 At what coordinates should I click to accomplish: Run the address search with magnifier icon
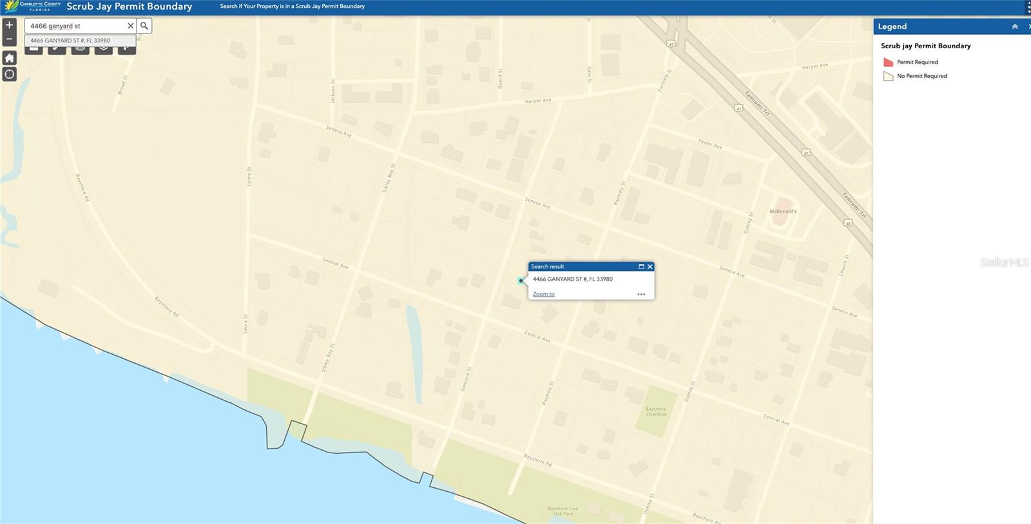coord(144,26)
